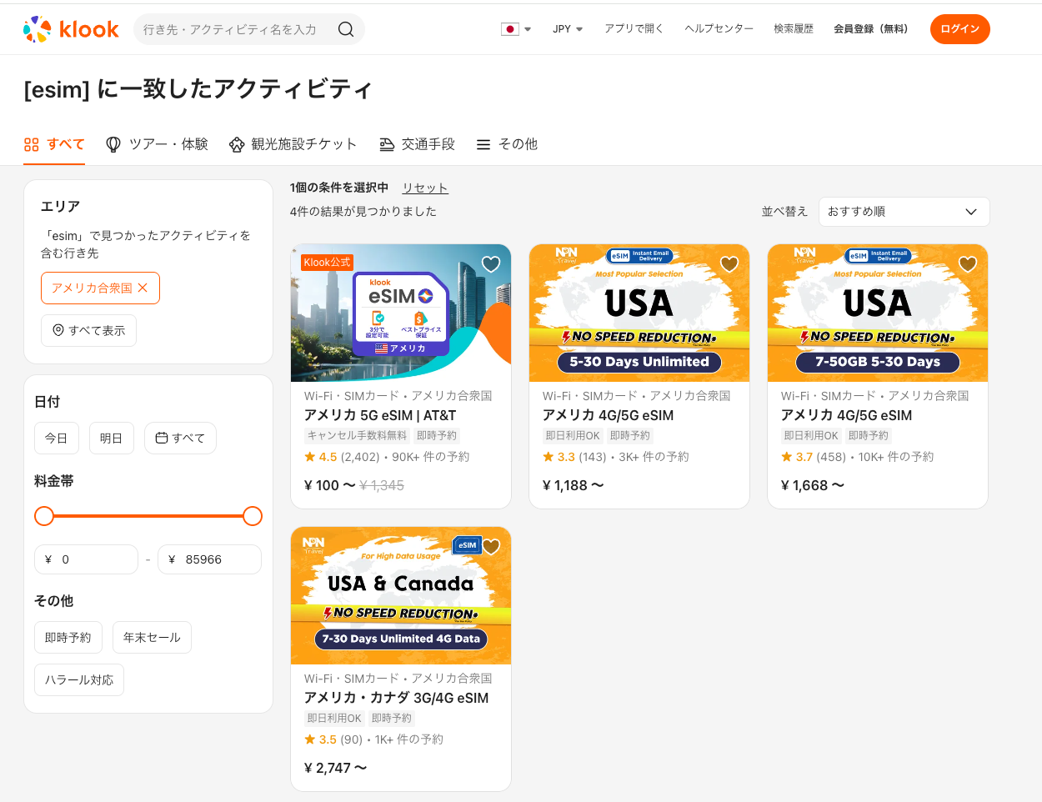Click the 3.7 star rating
Viewport: 1042px width, 802px height.
[x=798, y=457]
